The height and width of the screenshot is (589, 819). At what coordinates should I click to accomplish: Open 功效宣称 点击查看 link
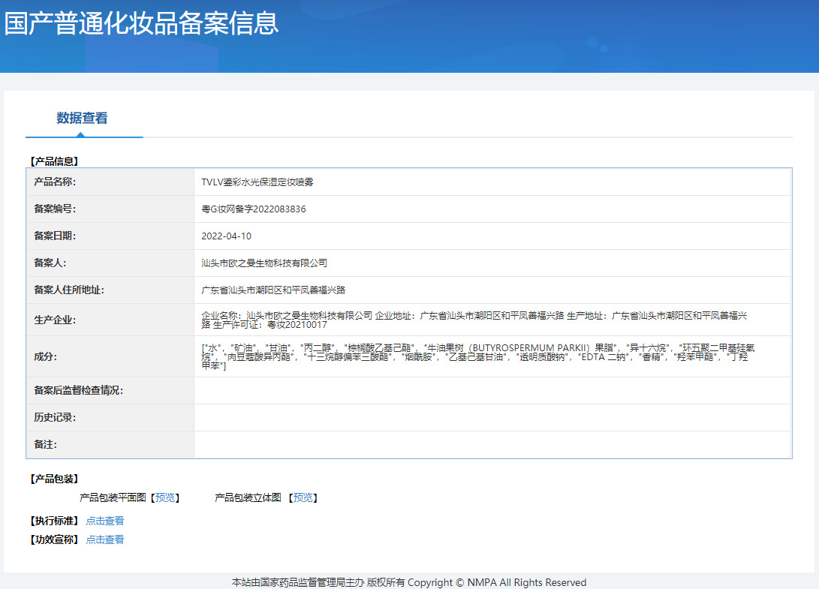click(x=105, y=539)
